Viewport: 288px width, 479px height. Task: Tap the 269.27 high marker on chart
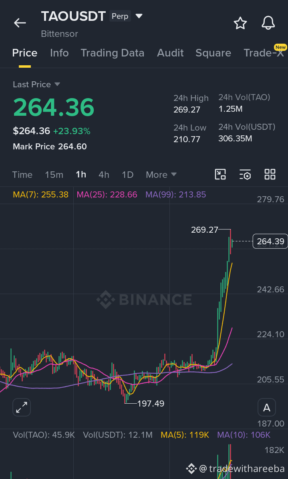click(x=205, y=229)
